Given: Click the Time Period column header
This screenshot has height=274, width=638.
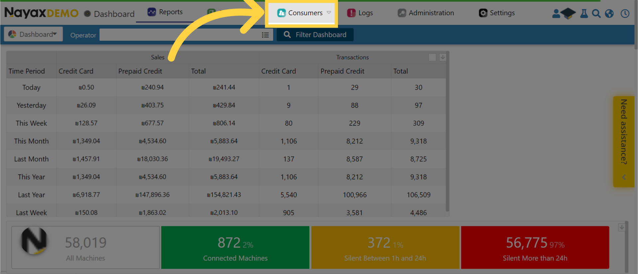Looking at the screenshot, I should click(27, 71).
